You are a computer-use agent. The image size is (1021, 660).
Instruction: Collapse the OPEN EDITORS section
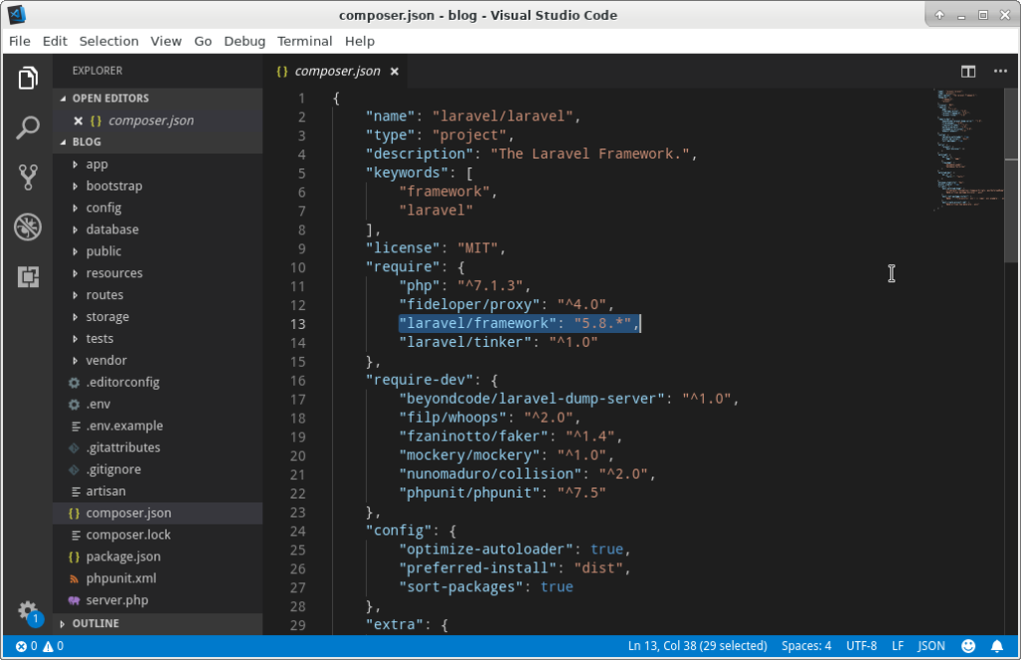110,99
